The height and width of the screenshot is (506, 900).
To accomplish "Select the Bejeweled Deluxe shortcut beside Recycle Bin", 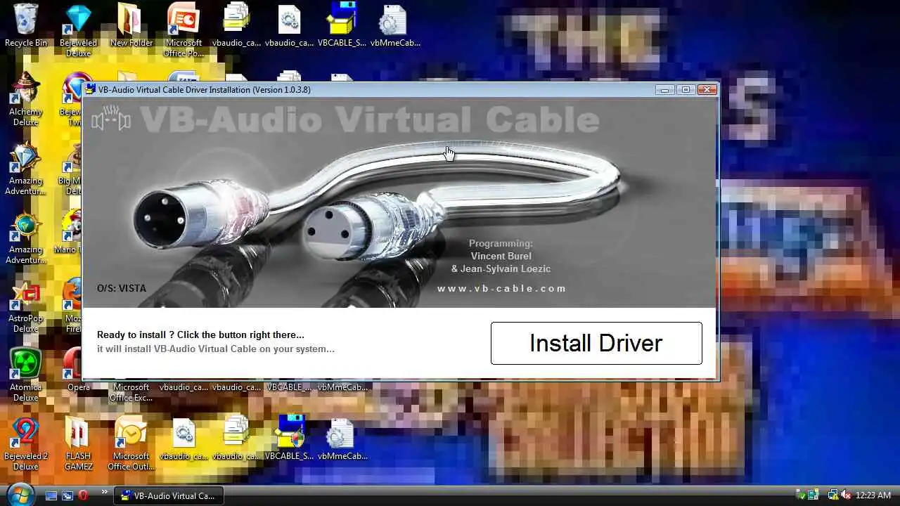I will click(78, 30).
